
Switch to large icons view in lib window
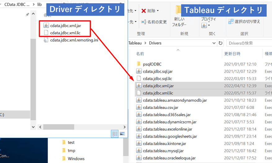[122, 134]
